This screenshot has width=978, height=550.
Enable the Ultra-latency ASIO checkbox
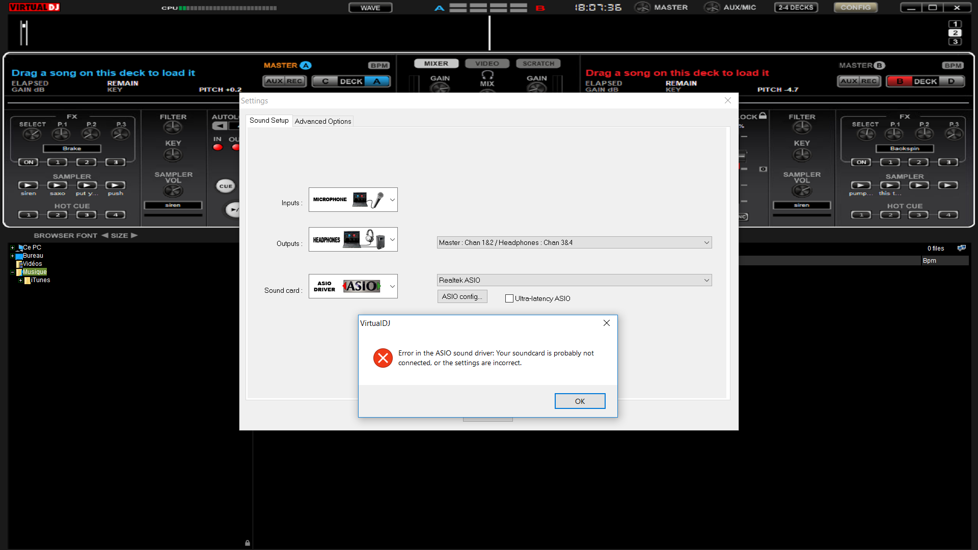click(509, 298)
